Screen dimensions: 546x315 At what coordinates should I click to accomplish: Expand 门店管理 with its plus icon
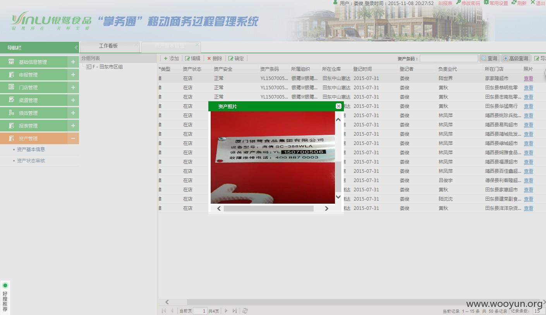(x=73, y=87)
